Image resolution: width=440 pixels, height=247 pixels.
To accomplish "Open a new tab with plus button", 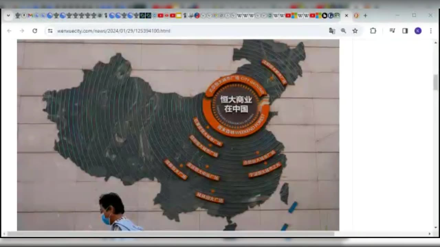I will pos(365,15).
